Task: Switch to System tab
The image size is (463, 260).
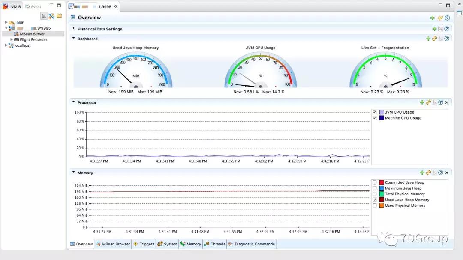Action: pyautogui.click(x=167, y=244)
